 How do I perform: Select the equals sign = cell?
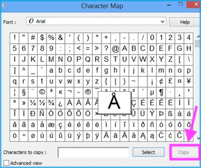(x=88, y=49)
